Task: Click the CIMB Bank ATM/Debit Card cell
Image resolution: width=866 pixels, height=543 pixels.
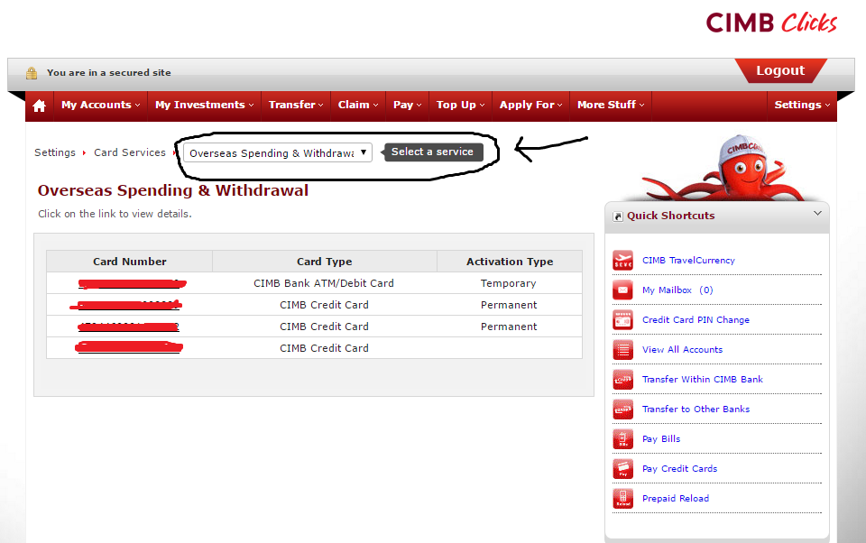Action: click(x=324, y=283)
